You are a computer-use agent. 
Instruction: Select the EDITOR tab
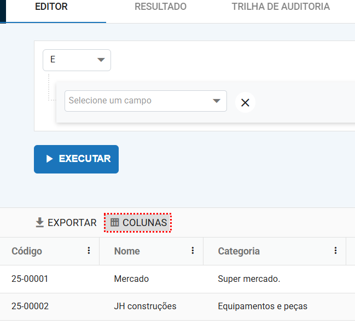point(51,7)
